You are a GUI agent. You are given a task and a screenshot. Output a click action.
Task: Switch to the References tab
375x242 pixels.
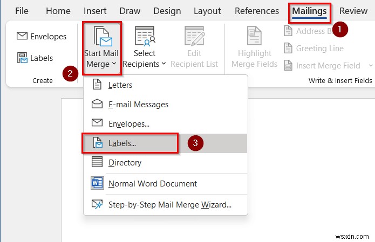[257, 11]
